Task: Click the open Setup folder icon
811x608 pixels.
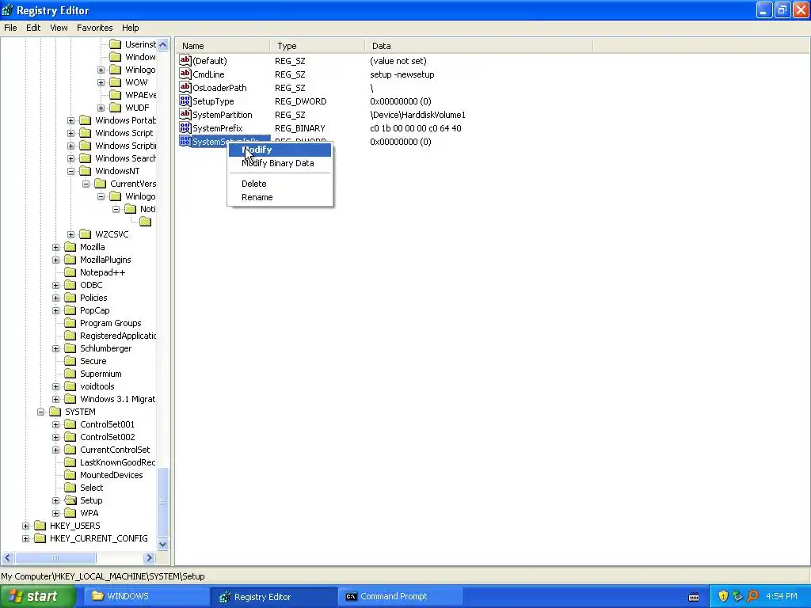Action: [70, 500]
